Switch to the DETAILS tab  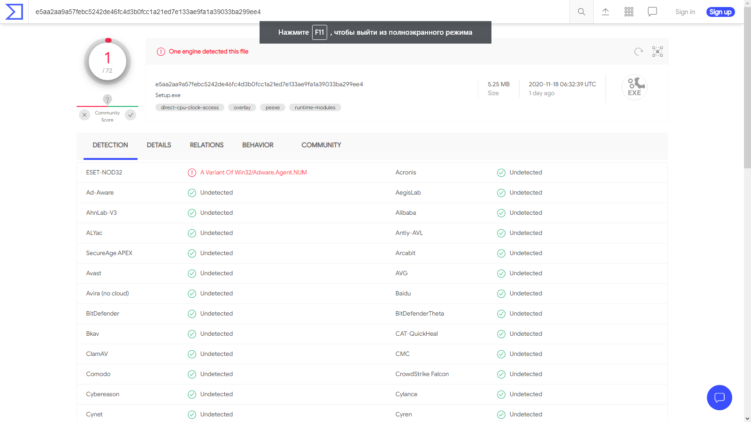[159, 145]
